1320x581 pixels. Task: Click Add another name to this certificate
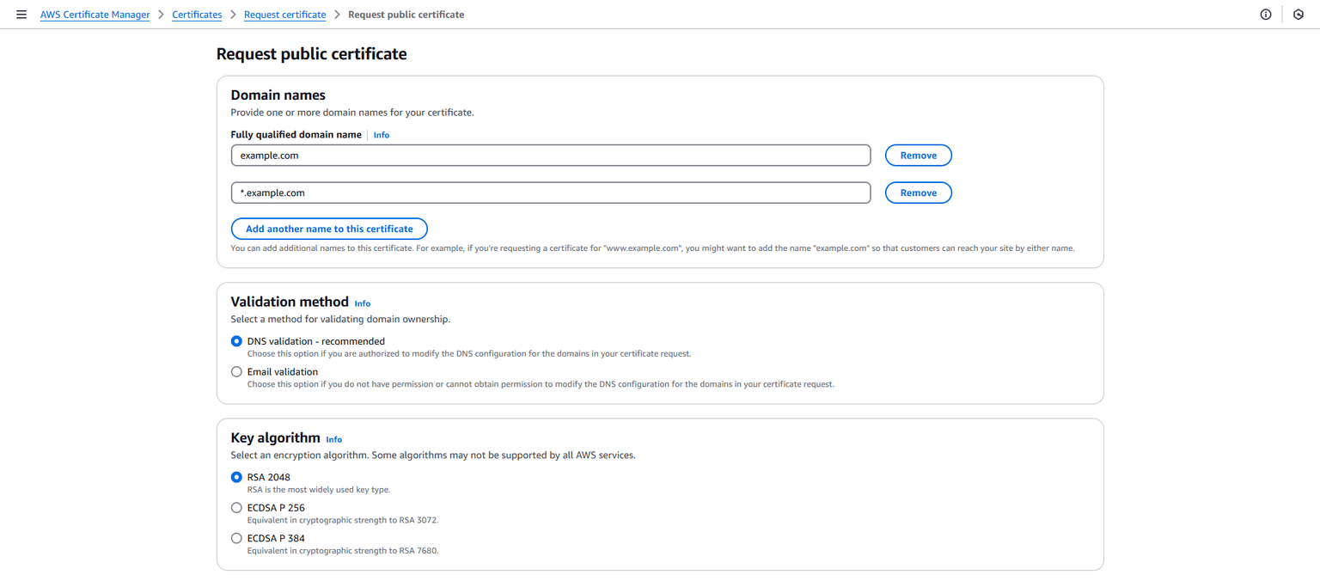[x=329, y=229]
